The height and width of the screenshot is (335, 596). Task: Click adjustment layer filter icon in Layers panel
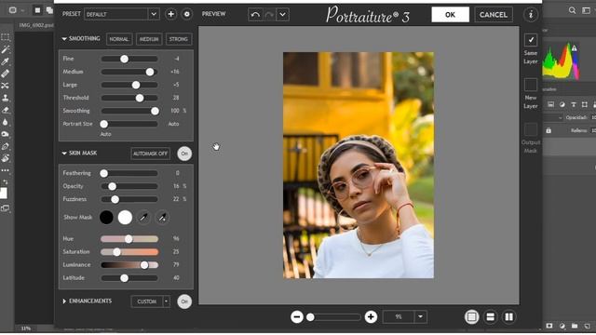(x=562, y=104)
